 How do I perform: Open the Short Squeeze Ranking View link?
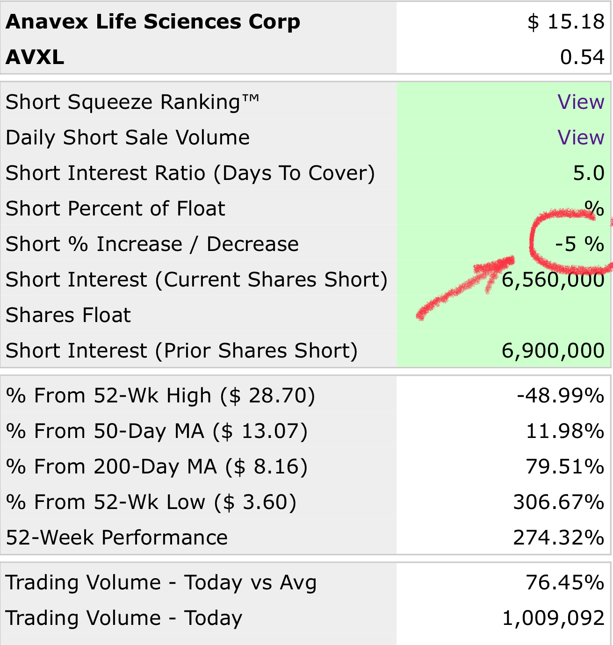[581, 102]
